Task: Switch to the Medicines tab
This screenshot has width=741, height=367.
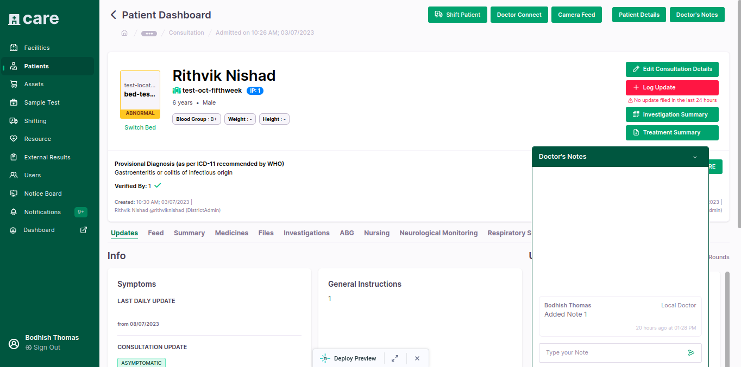Action: click(x=231, y=233)
